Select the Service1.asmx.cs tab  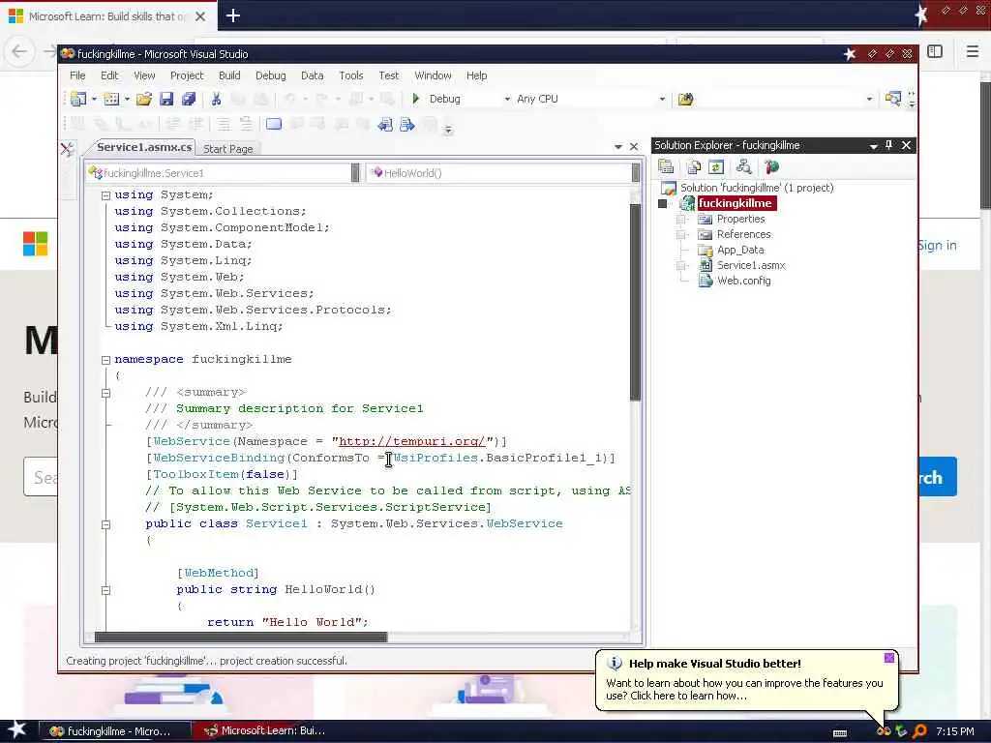(144, 147)
